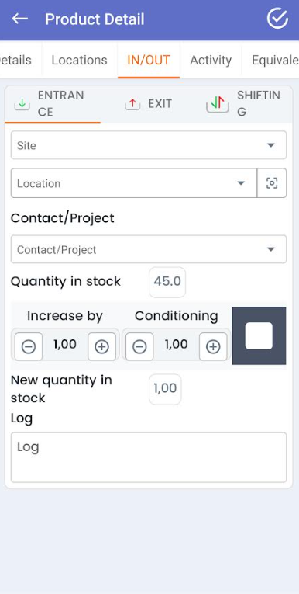Switch to the EXIT tab
This screenshot has width=299, height=594.
(148, 104)
